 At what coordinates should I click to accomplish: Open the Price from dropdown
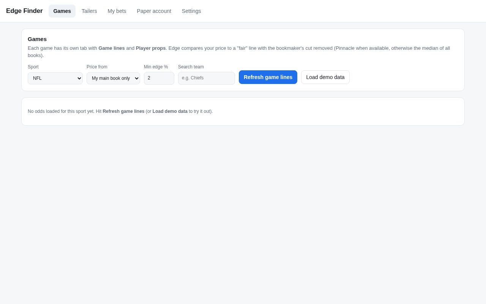(113, 78)
